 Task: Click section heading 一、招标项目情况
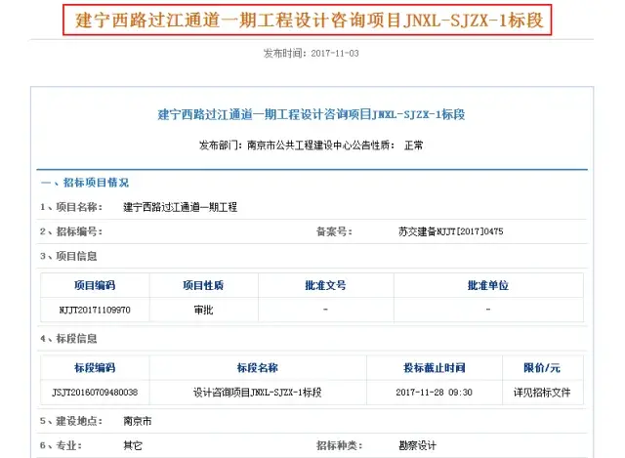tap(85, 183)
